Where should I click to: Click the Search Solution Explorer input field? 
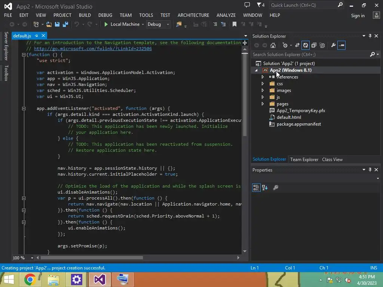tap(310, 54)
